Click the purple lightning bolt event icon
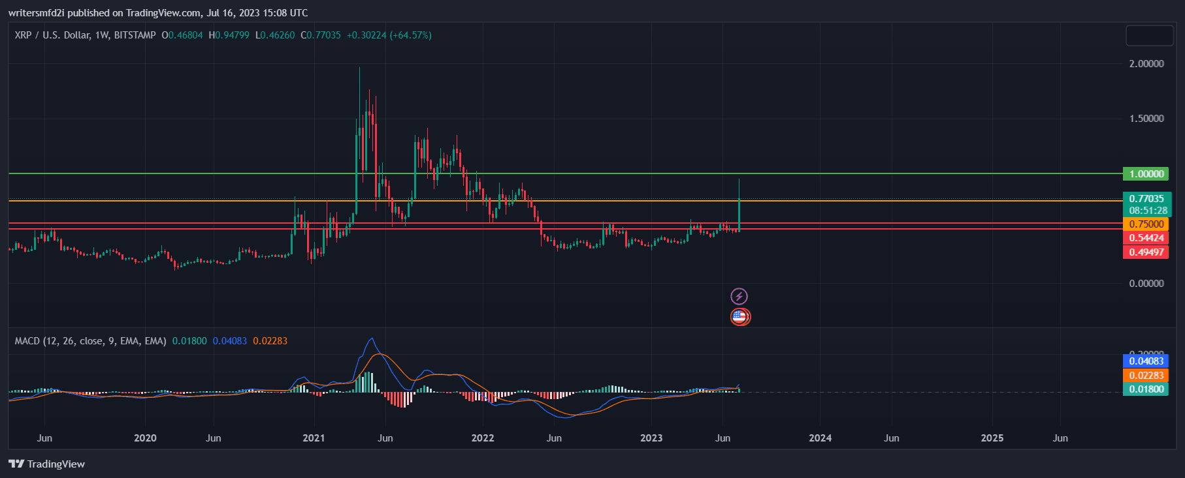The height and width of the screenshot is (478, 1185). click(739, 297)
